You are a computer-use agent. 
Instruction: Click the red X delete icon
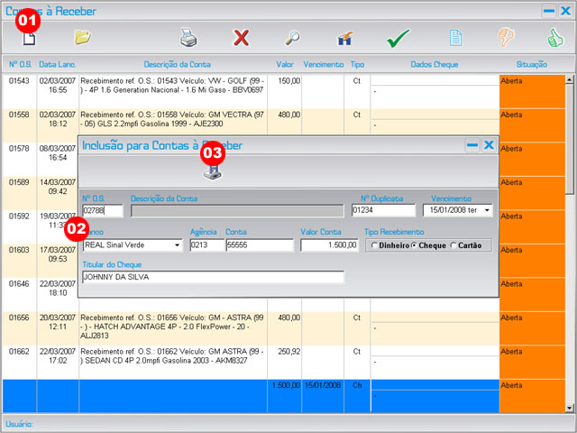coord(241,38)
